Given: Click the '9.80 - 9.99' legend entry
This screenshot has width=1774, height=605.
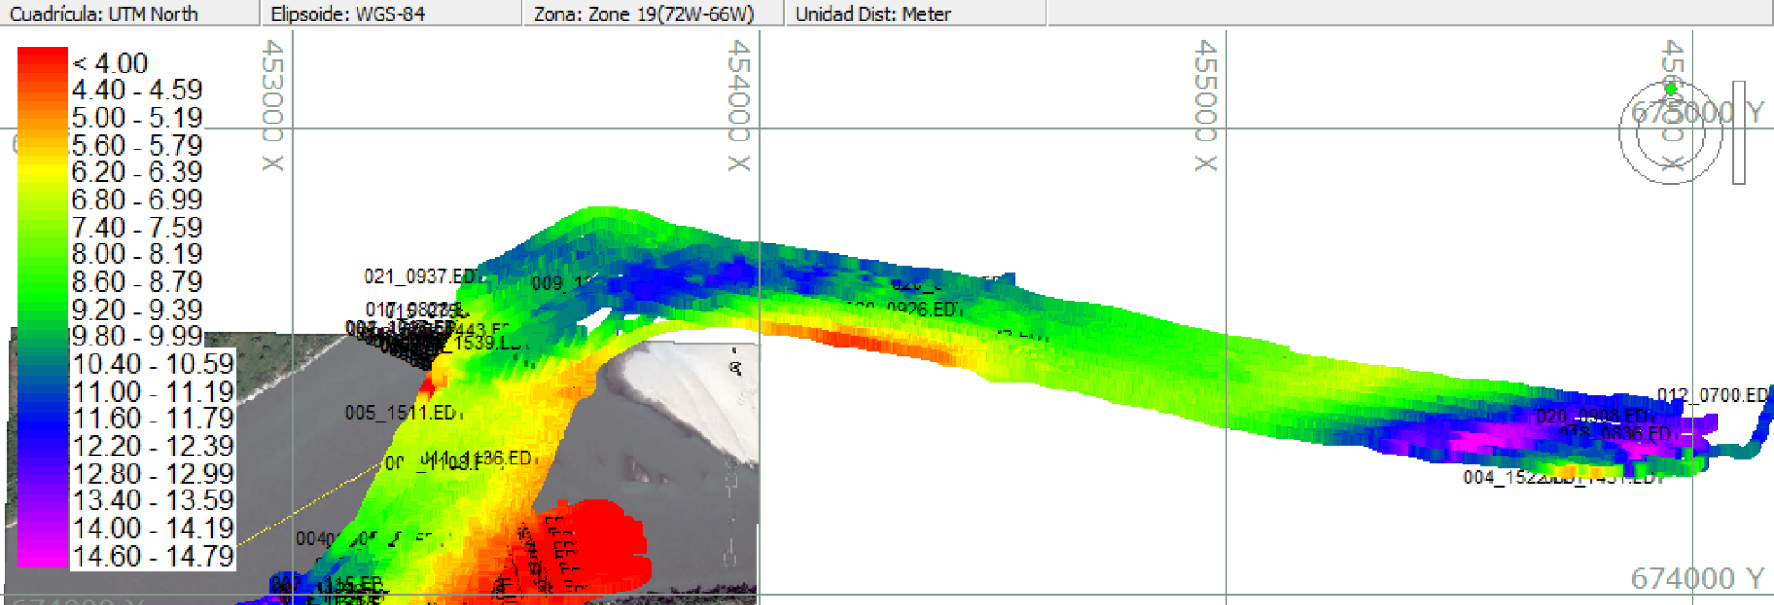Looking at the screenshot, I should [x=137, y=337].
